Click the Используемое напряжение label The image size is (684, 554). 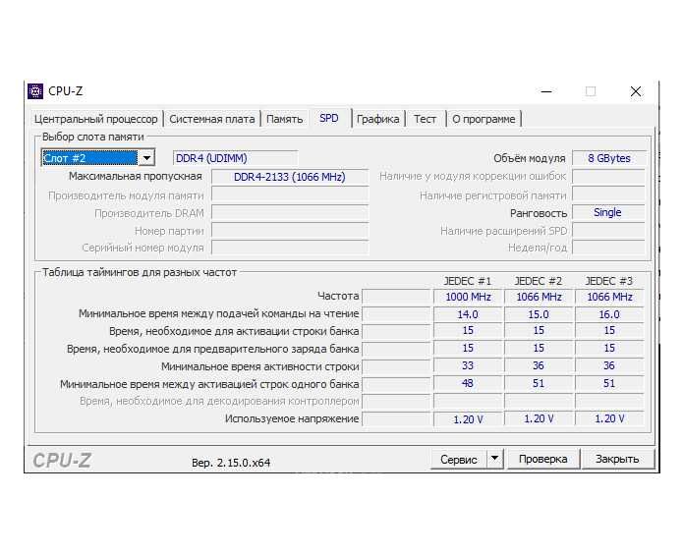[292, 418]
